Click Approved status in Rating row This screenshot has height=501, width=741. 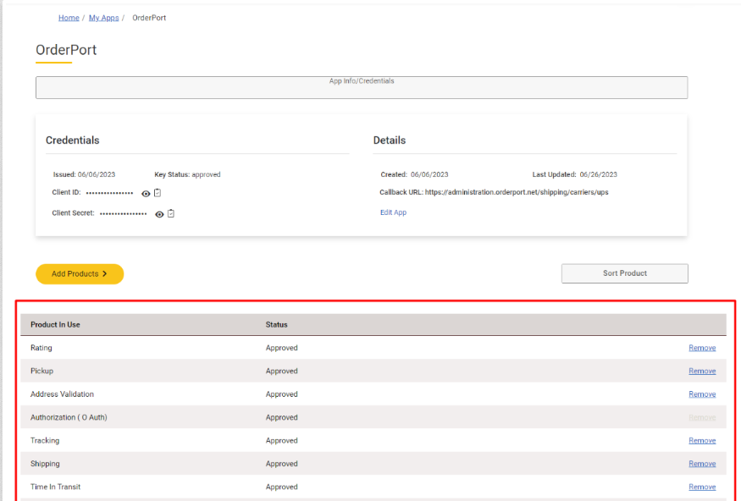pyautogui.click(x=282, y=348)
